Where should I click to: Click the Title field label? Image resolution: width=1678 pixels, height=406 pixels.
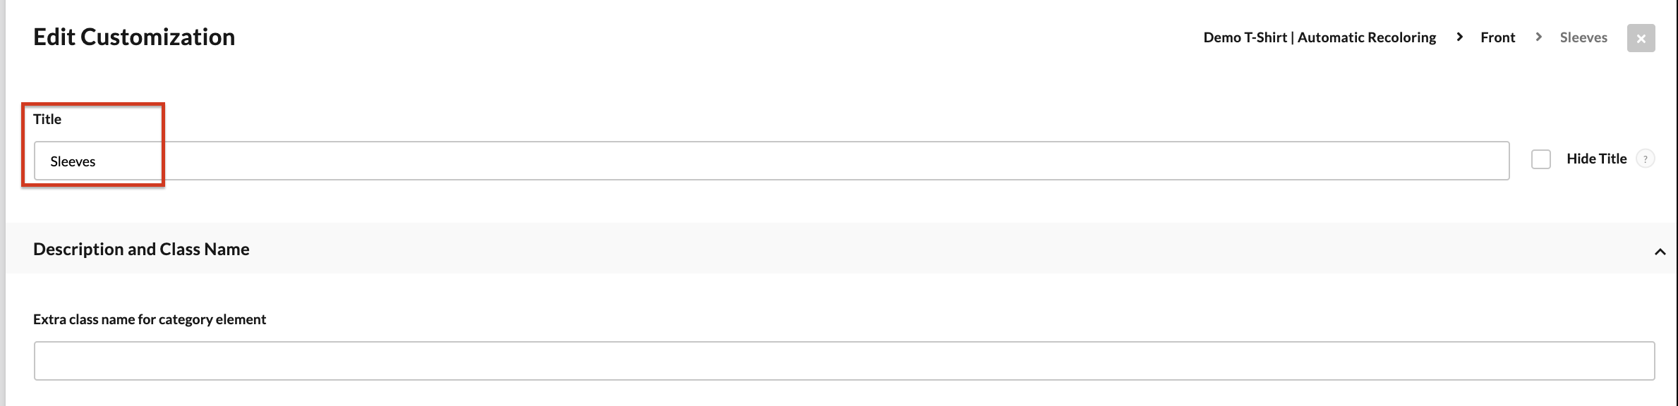(47, 119)
